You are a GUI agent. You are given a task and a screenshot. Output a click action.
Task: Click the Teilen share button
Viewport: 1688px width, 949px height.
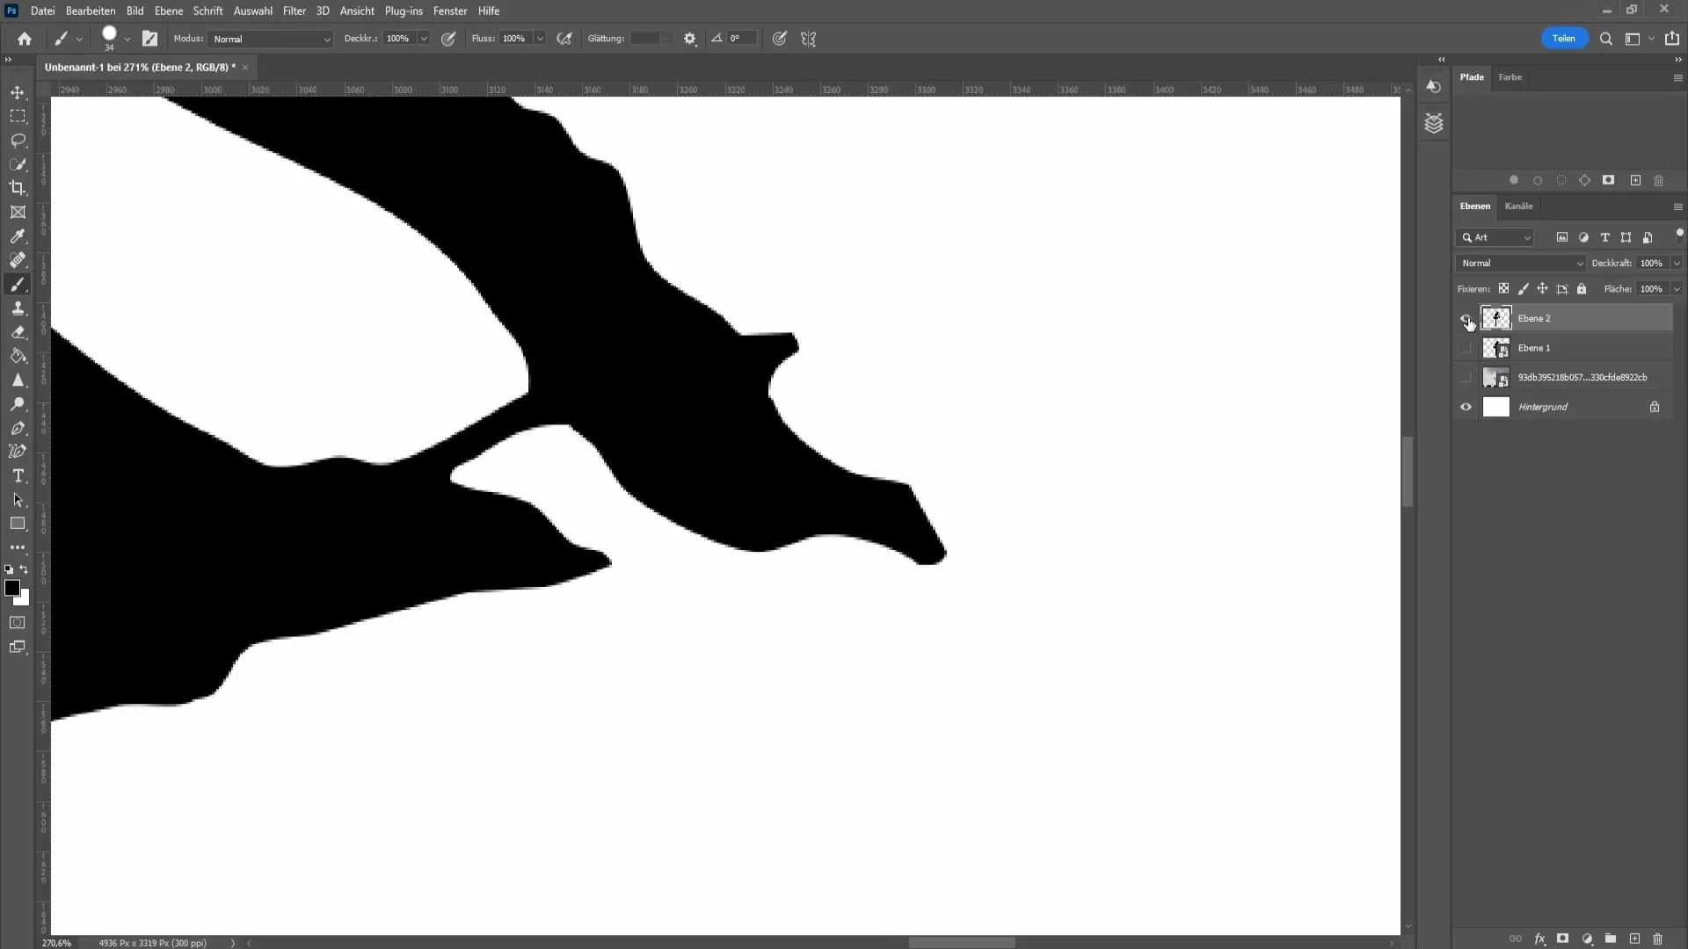(1564, 39)
